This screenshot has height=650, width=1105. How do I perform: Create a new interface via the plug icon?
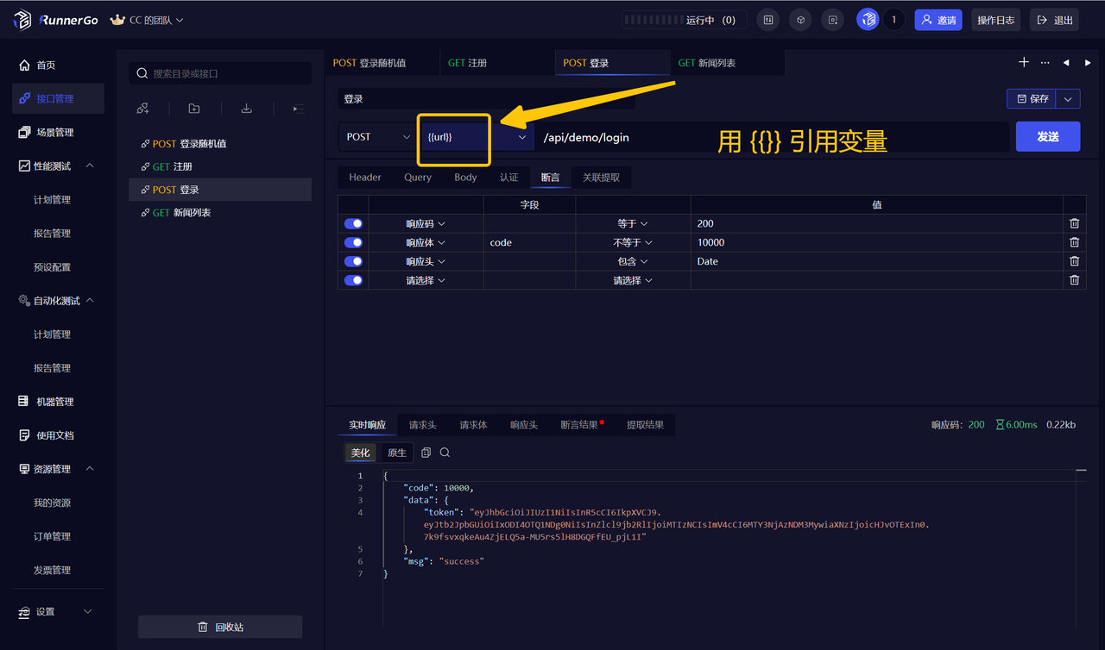[142, 108]
